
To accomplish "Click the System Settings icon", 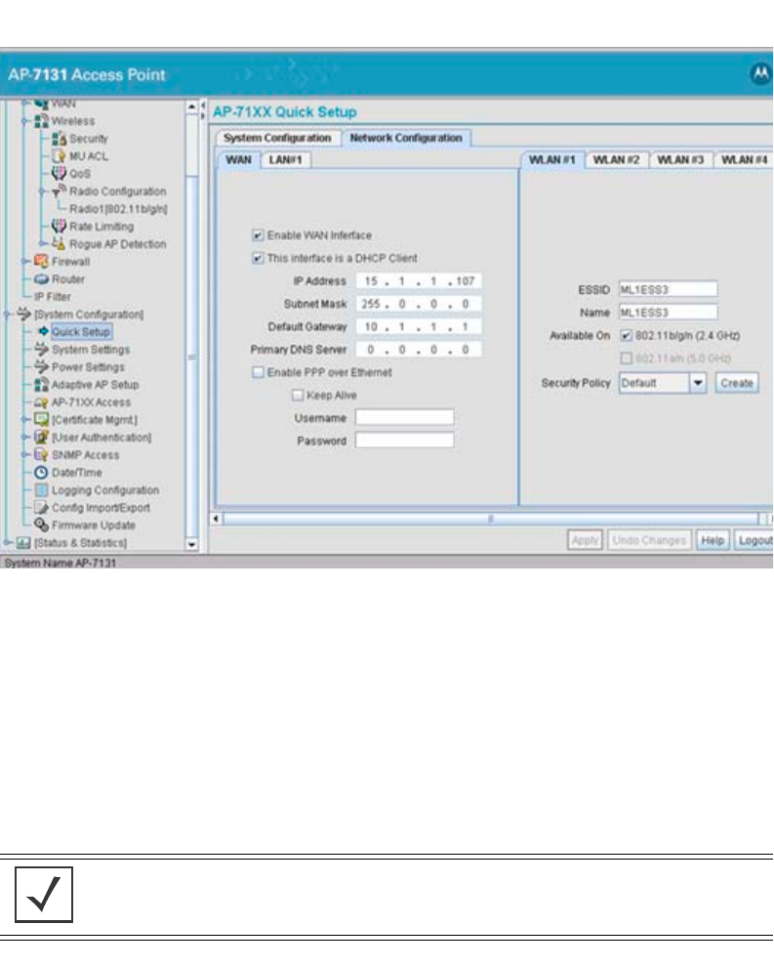I will pyautogui.click(x=41, y=349).
